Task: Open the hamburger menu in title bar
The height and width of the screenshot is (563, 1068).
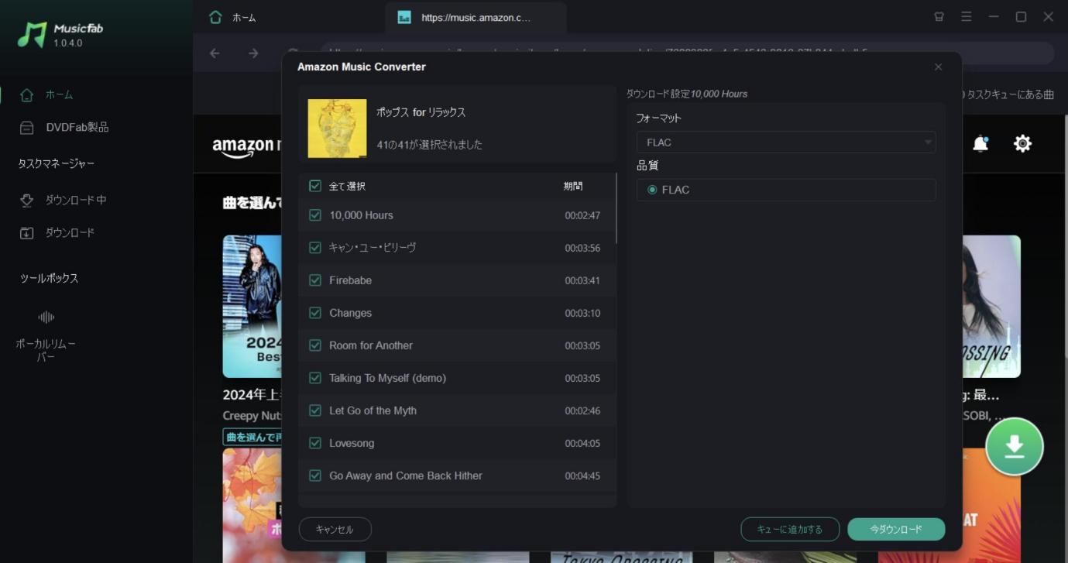Action: point(967,17)
